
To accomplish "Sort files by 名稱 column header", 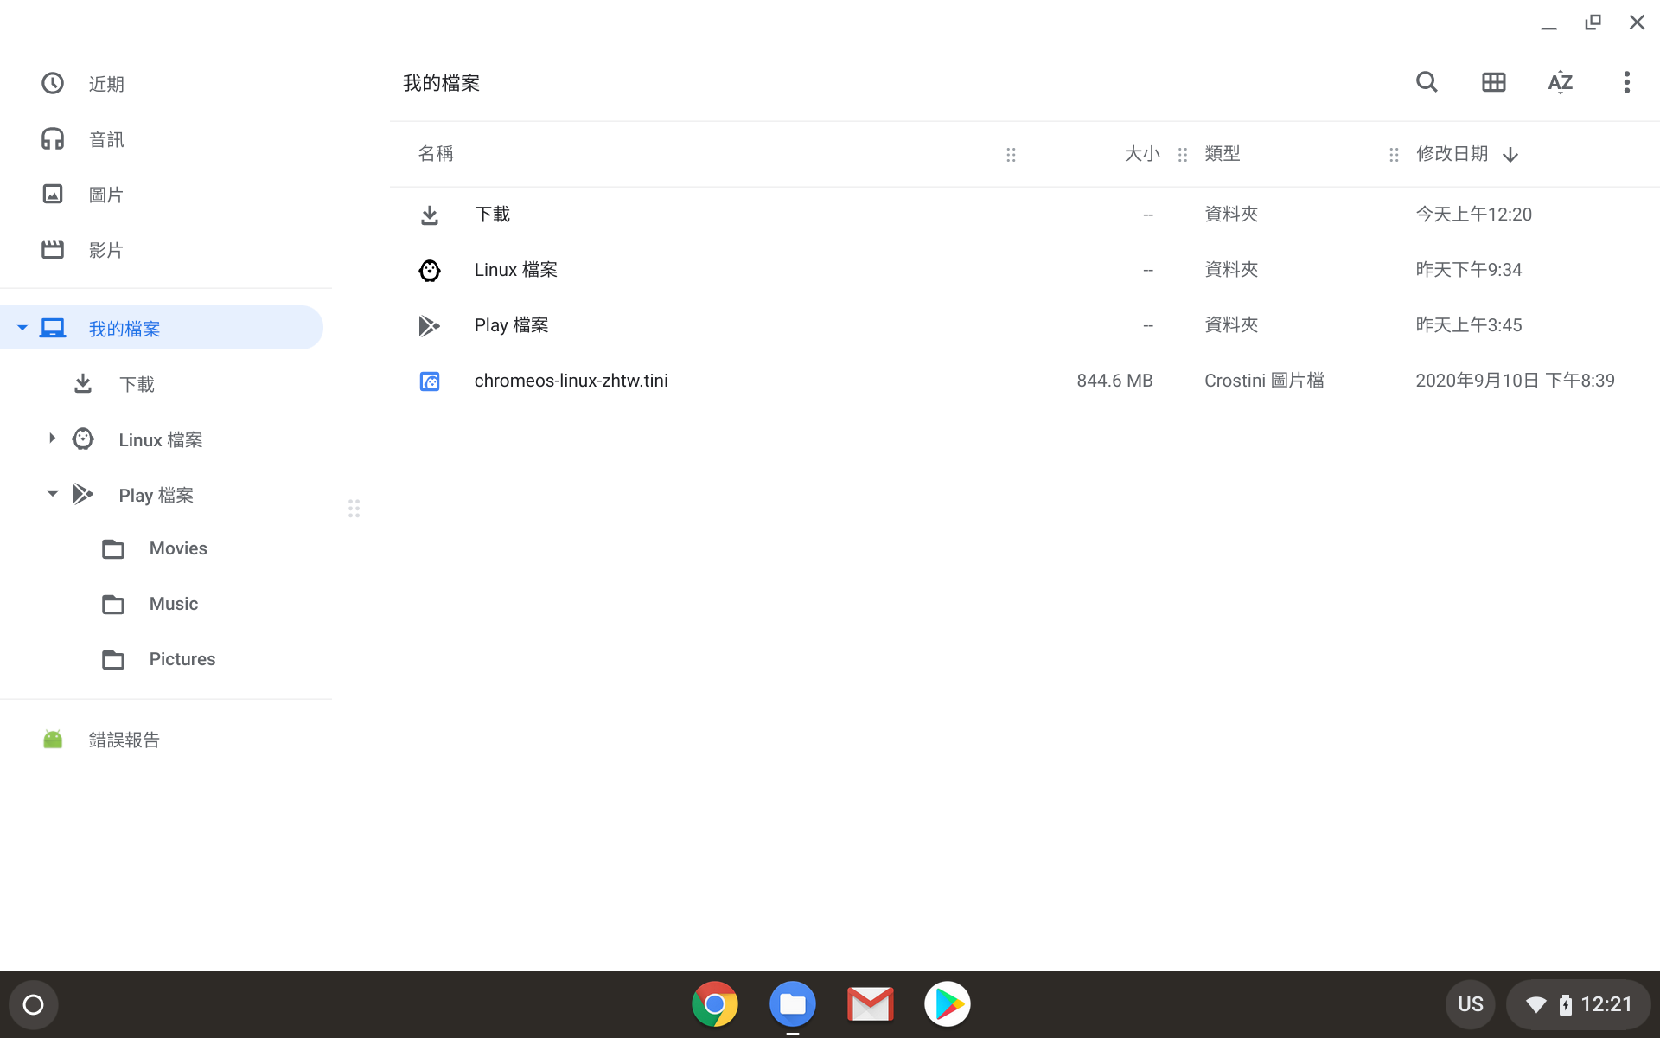I will pyautogui.click(x=436, y=154).
